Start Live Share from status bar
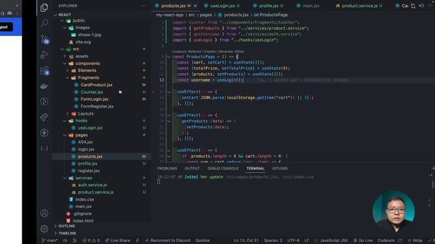This screenshot has height=244, width=435. point(118,241)
